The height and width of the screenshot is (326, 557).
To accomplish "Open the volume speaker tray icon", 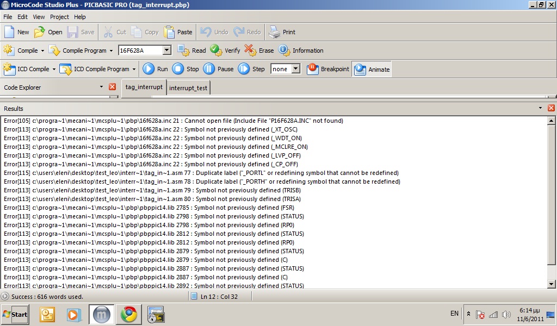I will (x=506, y=314).
